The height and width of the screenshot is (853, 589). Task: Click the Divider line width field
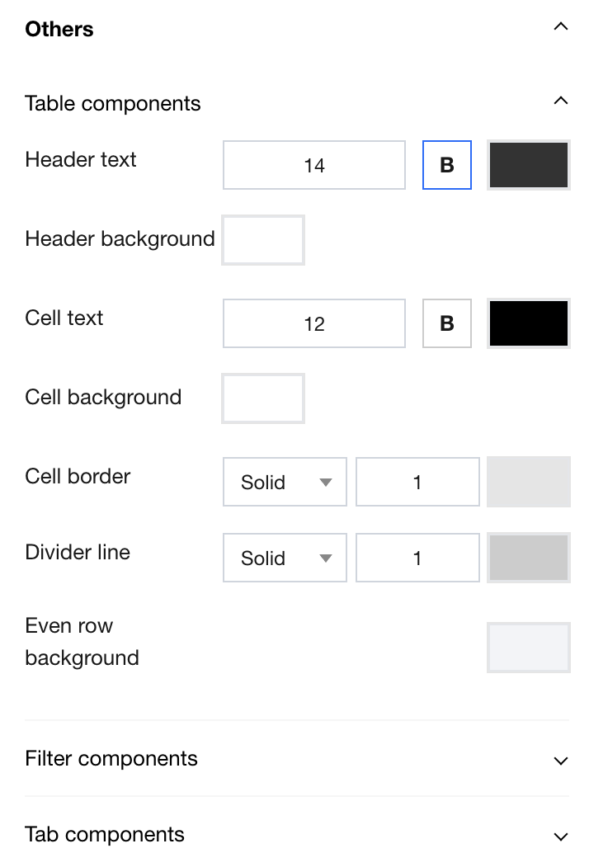417,558
